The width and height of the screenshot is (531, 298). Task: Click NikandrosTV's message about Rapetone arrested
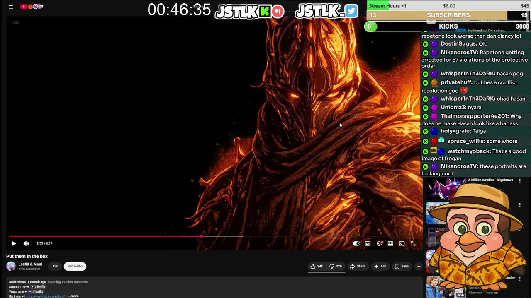pyautogui.click(x=475, y=59)
